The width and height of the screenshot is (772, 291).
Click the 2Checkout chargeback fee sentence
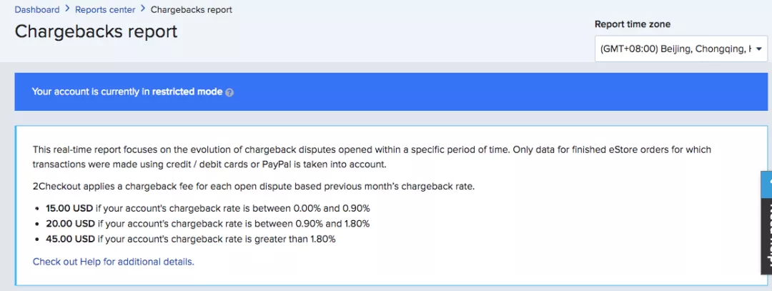[x=254, y=187]
